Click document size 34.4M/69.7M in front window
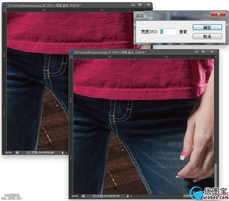 tap(106, 196)
